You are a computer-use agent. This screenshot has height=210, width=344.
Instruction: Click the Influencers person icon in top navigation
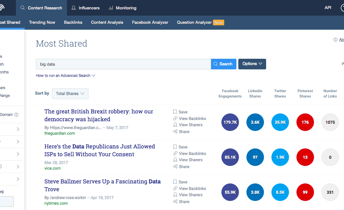73,8
